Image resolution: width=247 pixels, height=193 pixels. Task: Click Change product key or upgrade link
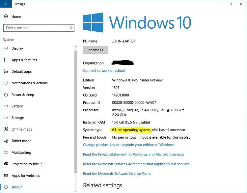click(x=128, y=145)
